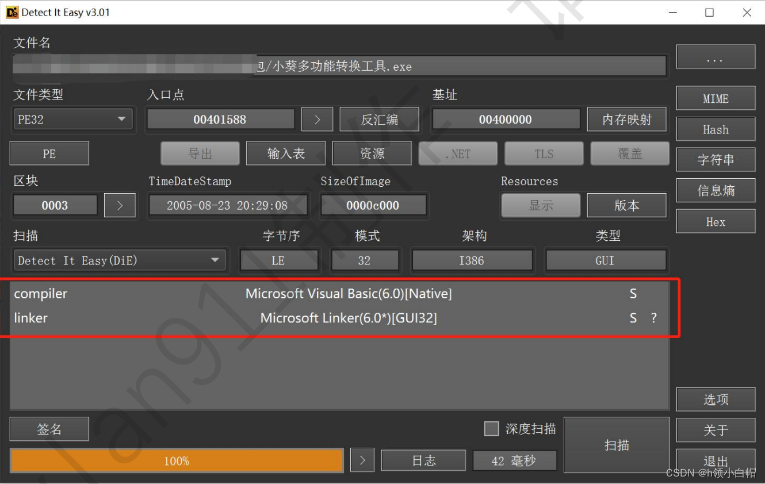Click the Detect It Easy title bar icon

pyautogui.click(x=12, y=12)
